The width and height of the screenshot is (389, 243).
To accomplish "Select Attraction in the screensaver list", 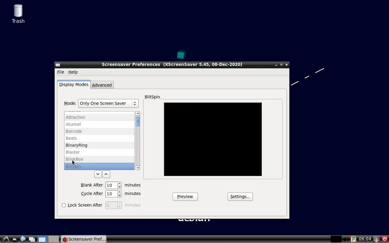I will pyautogui.click(x=99, y=117).
